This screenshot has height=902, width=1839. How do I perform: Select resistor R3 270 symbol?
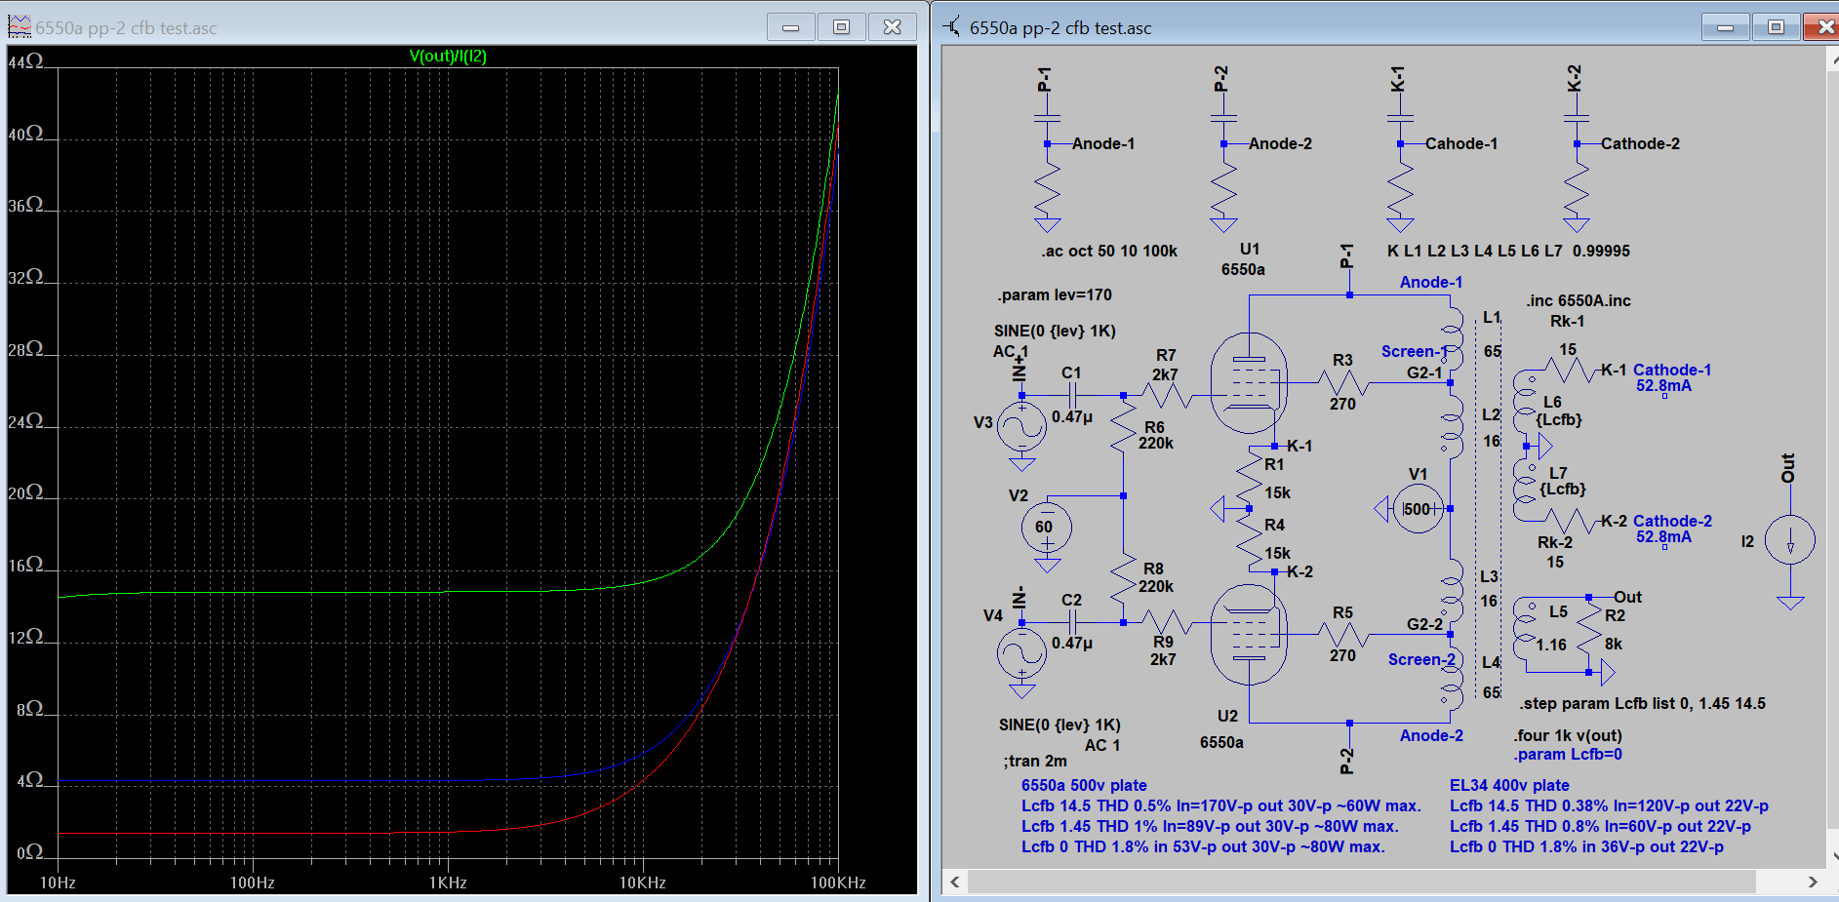coord(1343,383)
